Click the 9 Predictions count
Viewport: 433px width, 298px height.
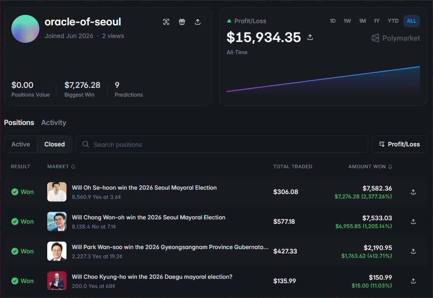117,85
